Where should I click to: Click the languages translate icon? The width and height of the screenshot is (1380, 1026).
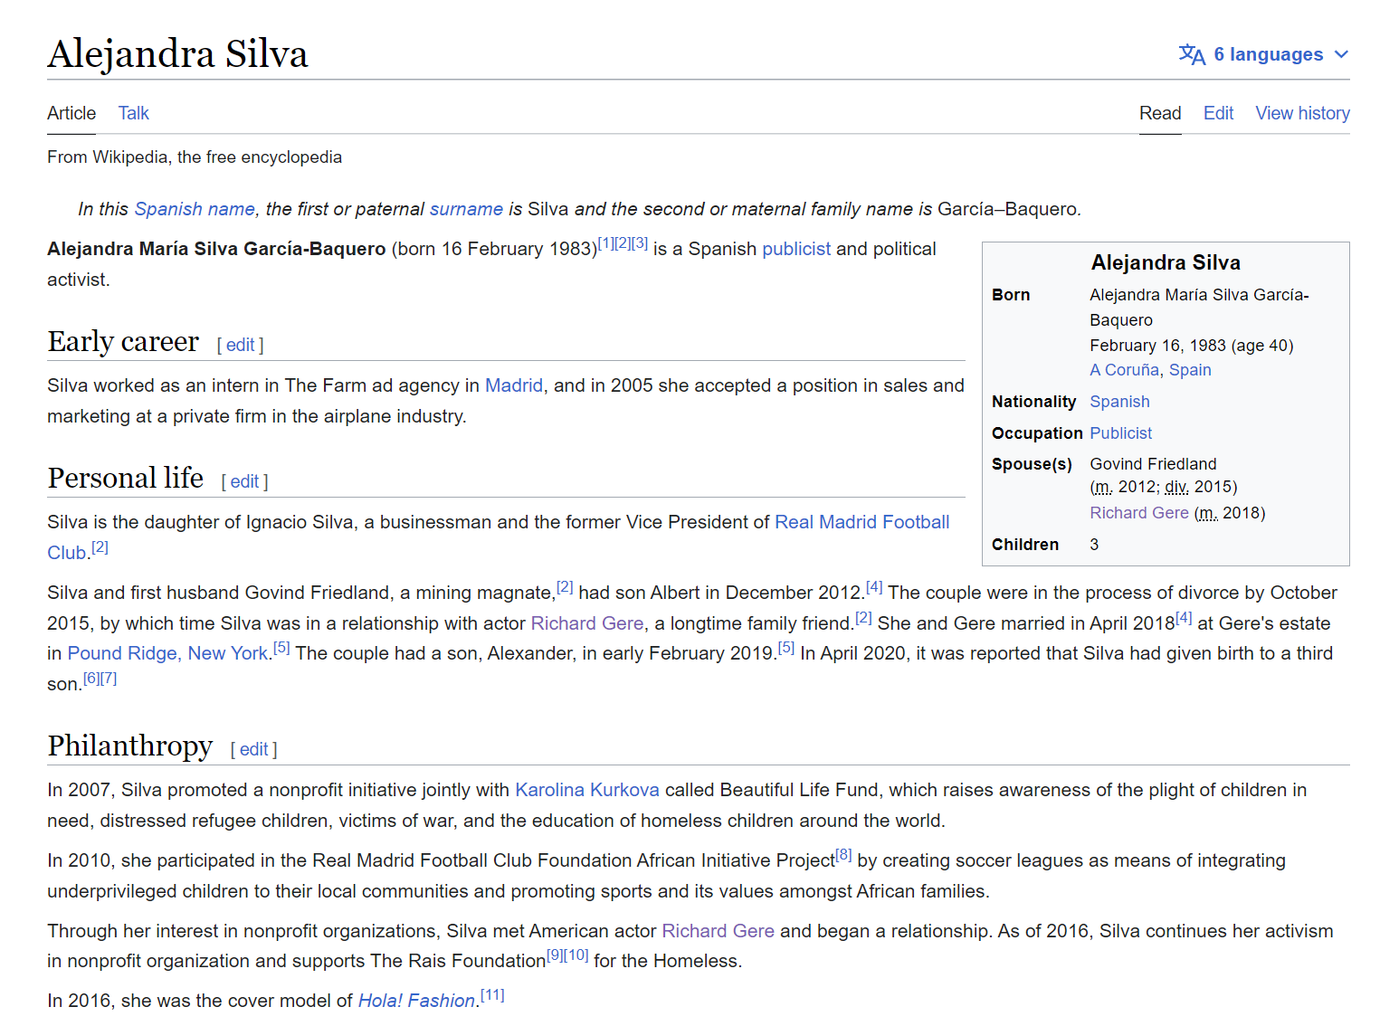click(1192, 54)
